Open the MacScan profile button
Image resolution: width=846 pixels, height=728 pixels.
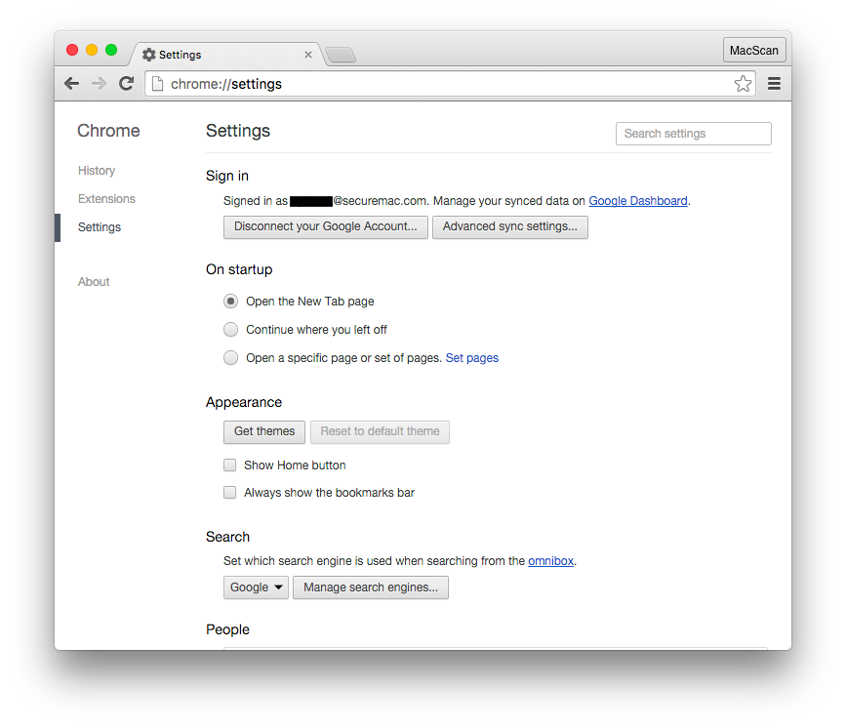click(754, 50)
